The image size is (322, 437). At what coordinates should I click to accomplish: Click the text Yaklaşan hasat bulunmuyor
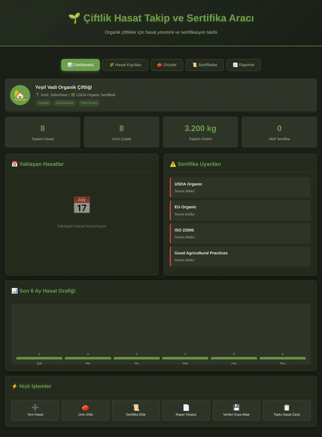click(x=82, y=226)
